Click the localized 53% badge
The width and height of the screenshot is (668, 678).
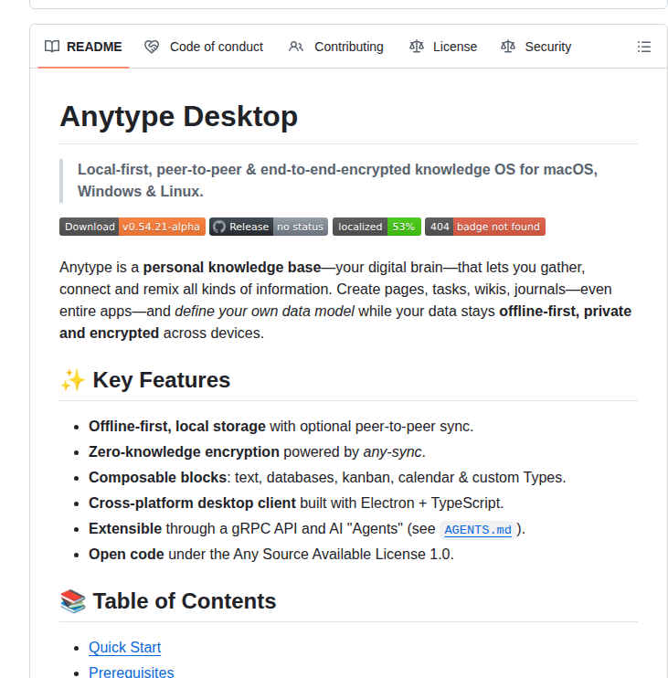click(376, 227)
